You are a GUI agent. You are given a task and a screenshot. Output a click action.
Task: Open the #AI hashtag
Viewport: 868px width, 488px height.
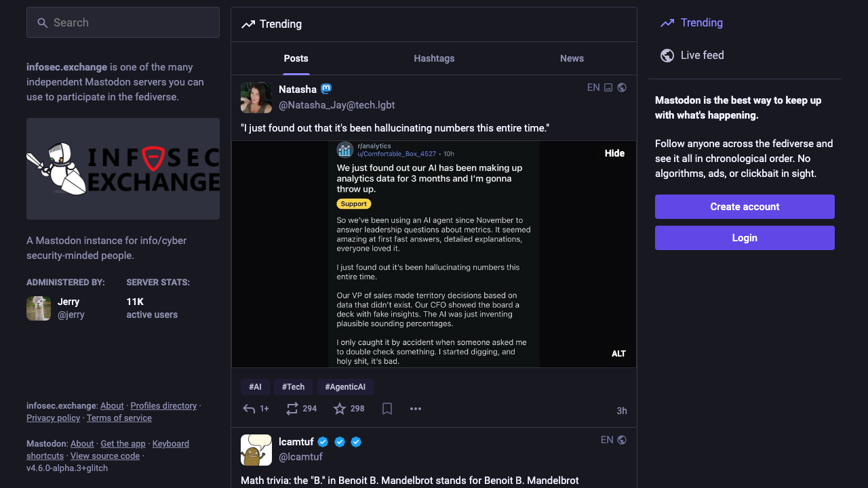[255, 387]
